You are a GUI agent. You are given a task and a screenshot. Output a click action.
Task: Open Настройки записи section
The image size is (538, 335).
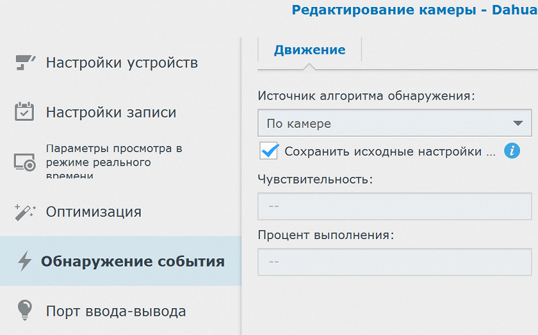tap(111, 112)
